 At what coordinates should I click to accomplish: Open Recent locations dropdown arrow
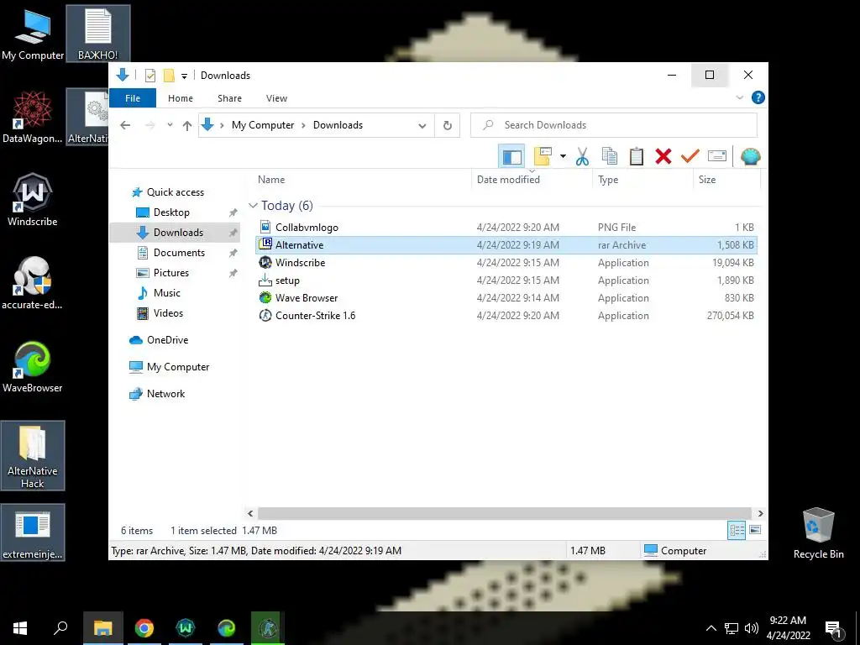170,125
